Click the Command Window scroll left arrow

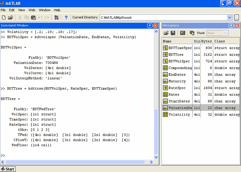(x=3, y=162)
